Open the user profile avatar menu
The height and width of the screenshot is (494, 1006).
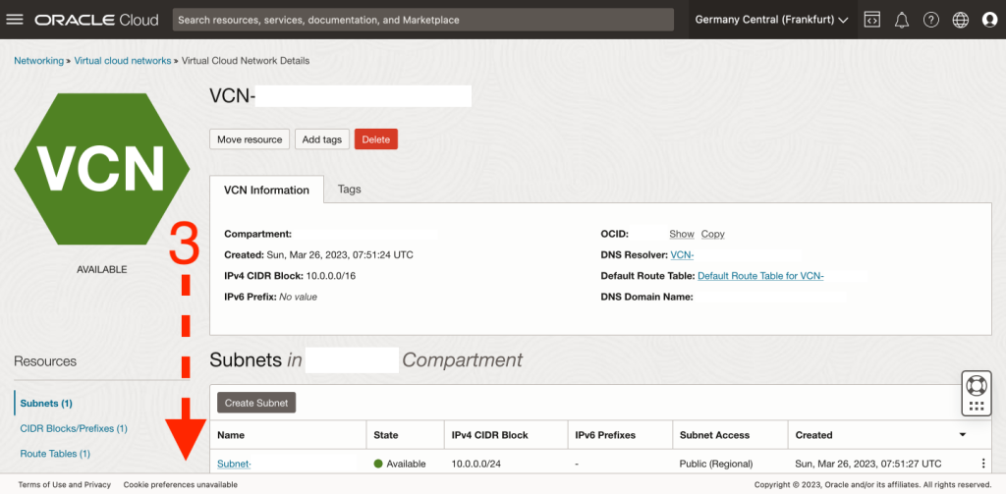point(989,20)
